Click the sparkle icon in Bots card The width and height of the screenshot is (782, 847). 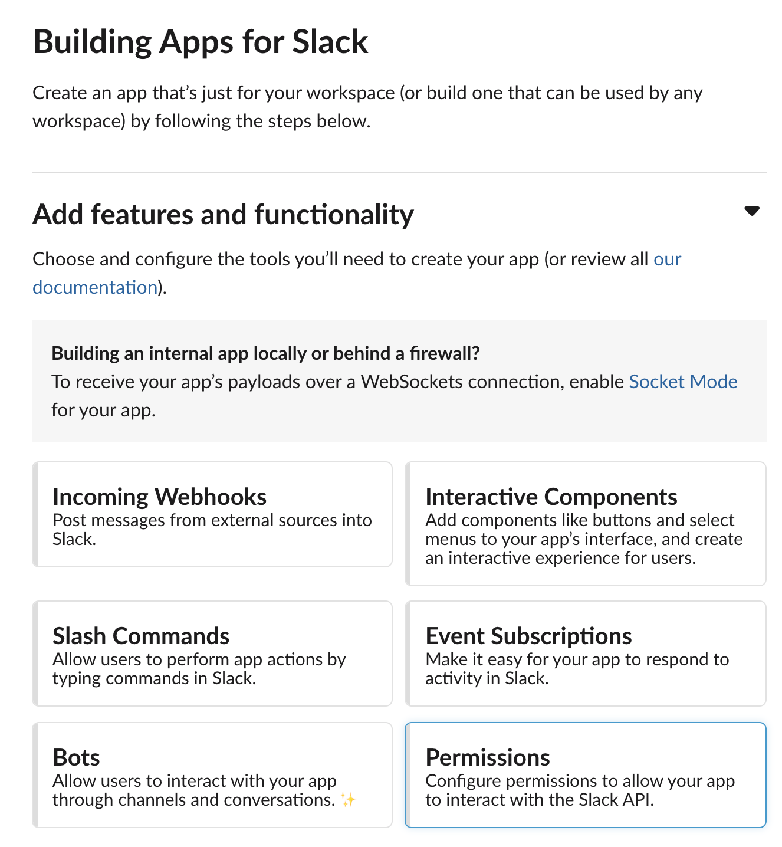349,800
